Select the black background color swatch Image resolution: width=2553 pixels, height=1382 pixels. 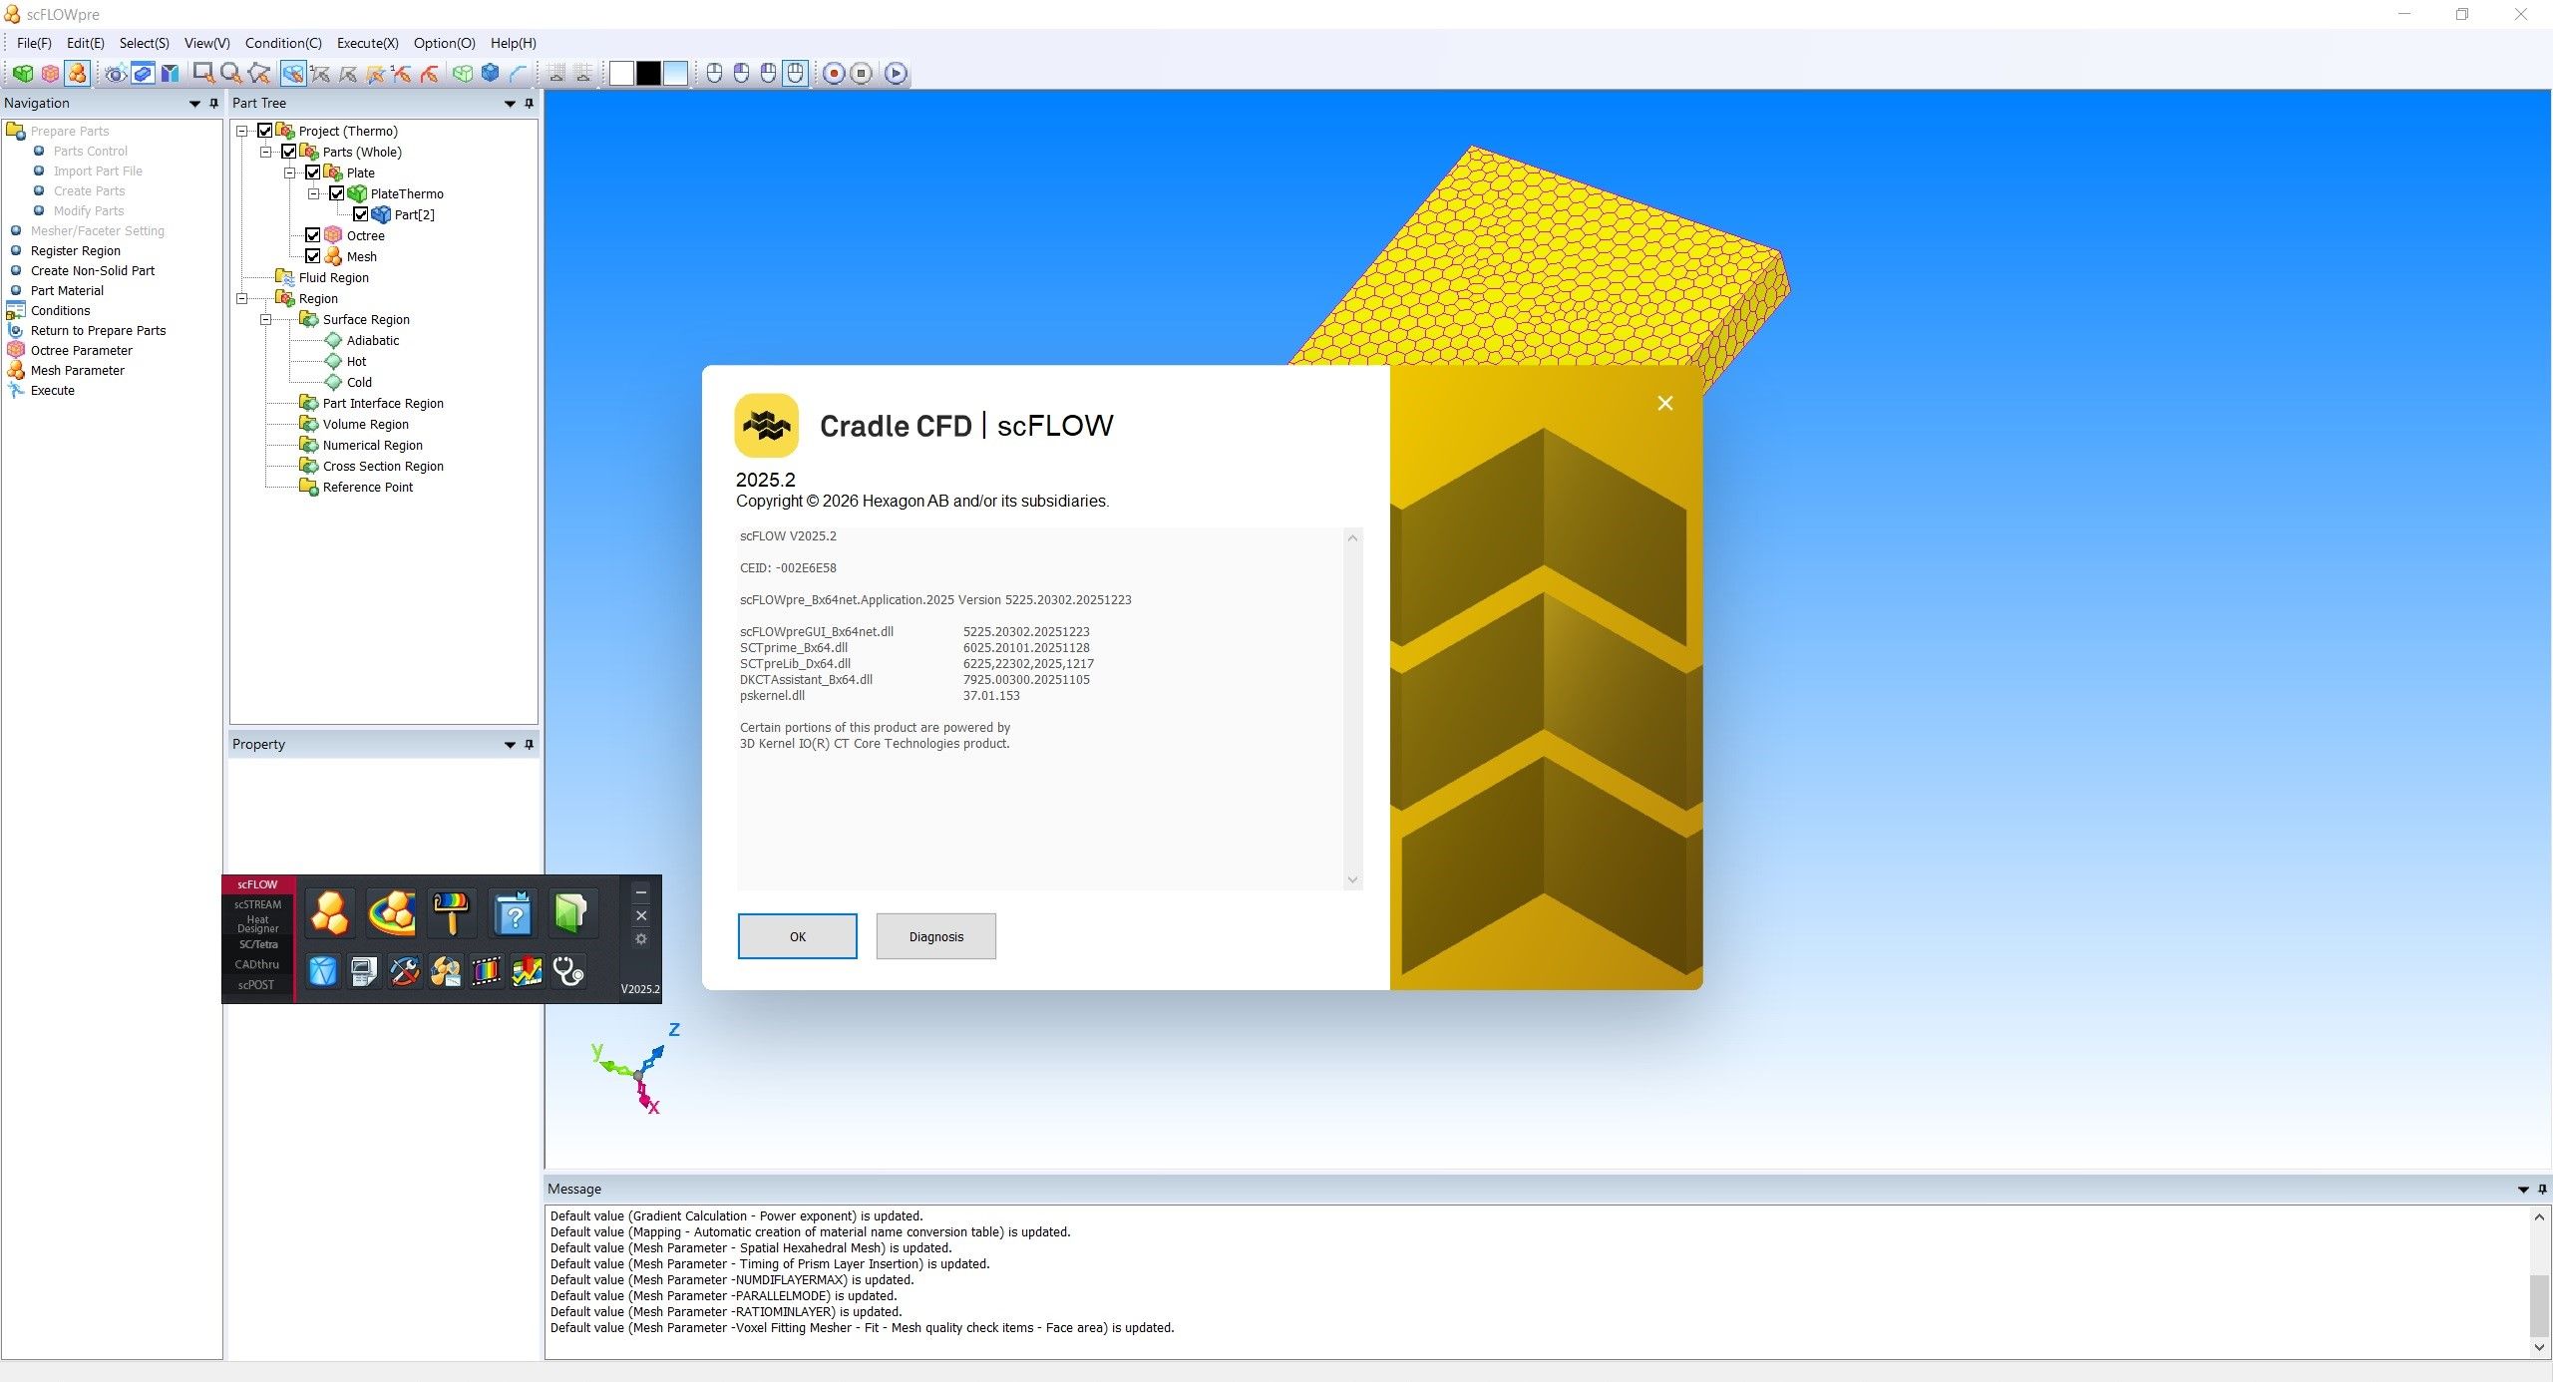pyautogui.click(x=648, y=73)
